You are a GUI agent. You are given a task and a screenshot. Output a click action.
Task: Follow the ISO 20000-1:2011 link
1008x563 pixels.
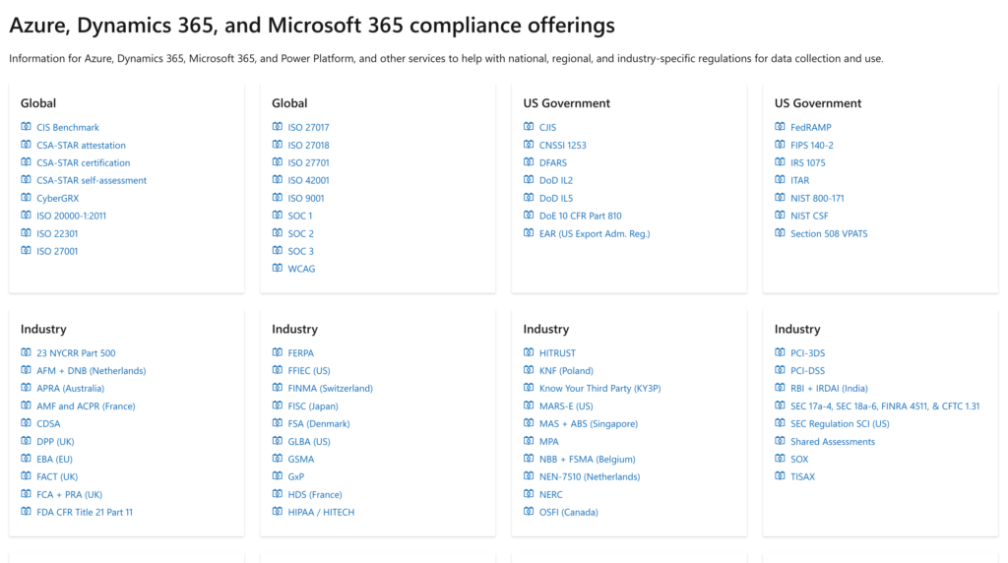point(71,216)
